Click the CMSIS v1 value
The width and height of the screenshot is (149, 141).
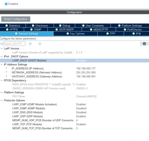click(x=82, y=88)
